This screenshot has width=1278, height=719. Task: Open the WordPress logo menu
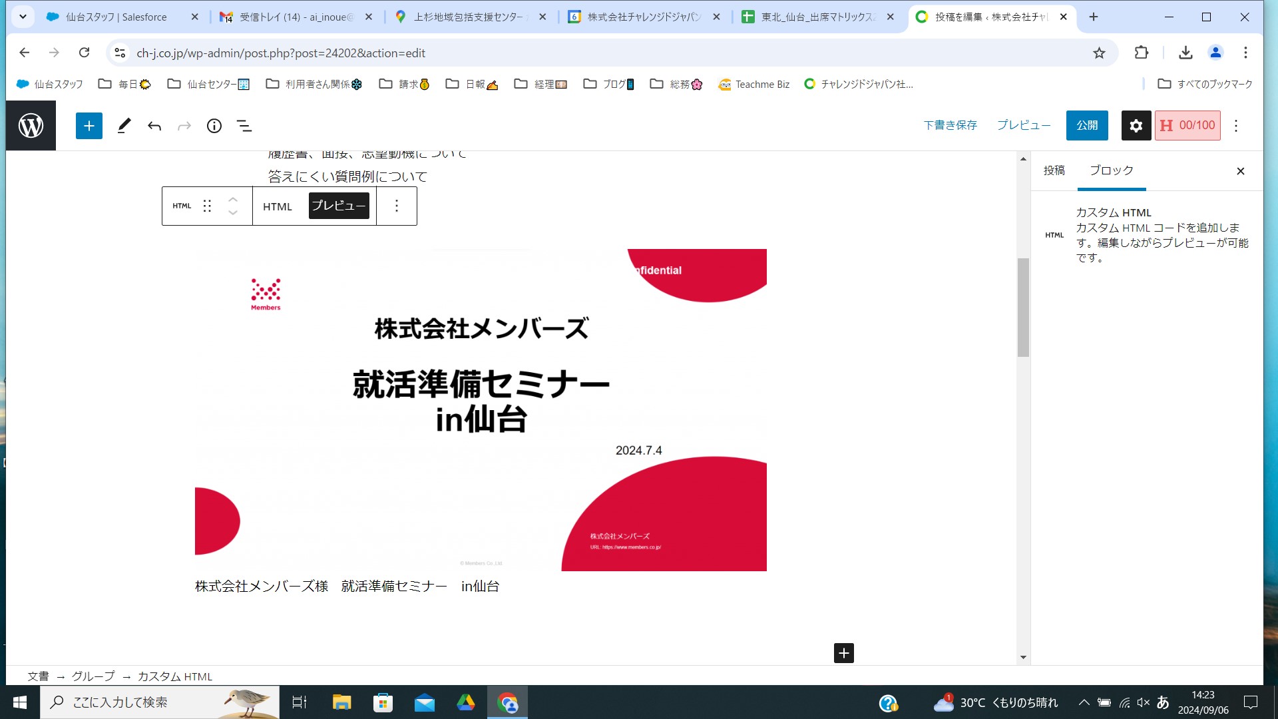[x=31, y=125]
